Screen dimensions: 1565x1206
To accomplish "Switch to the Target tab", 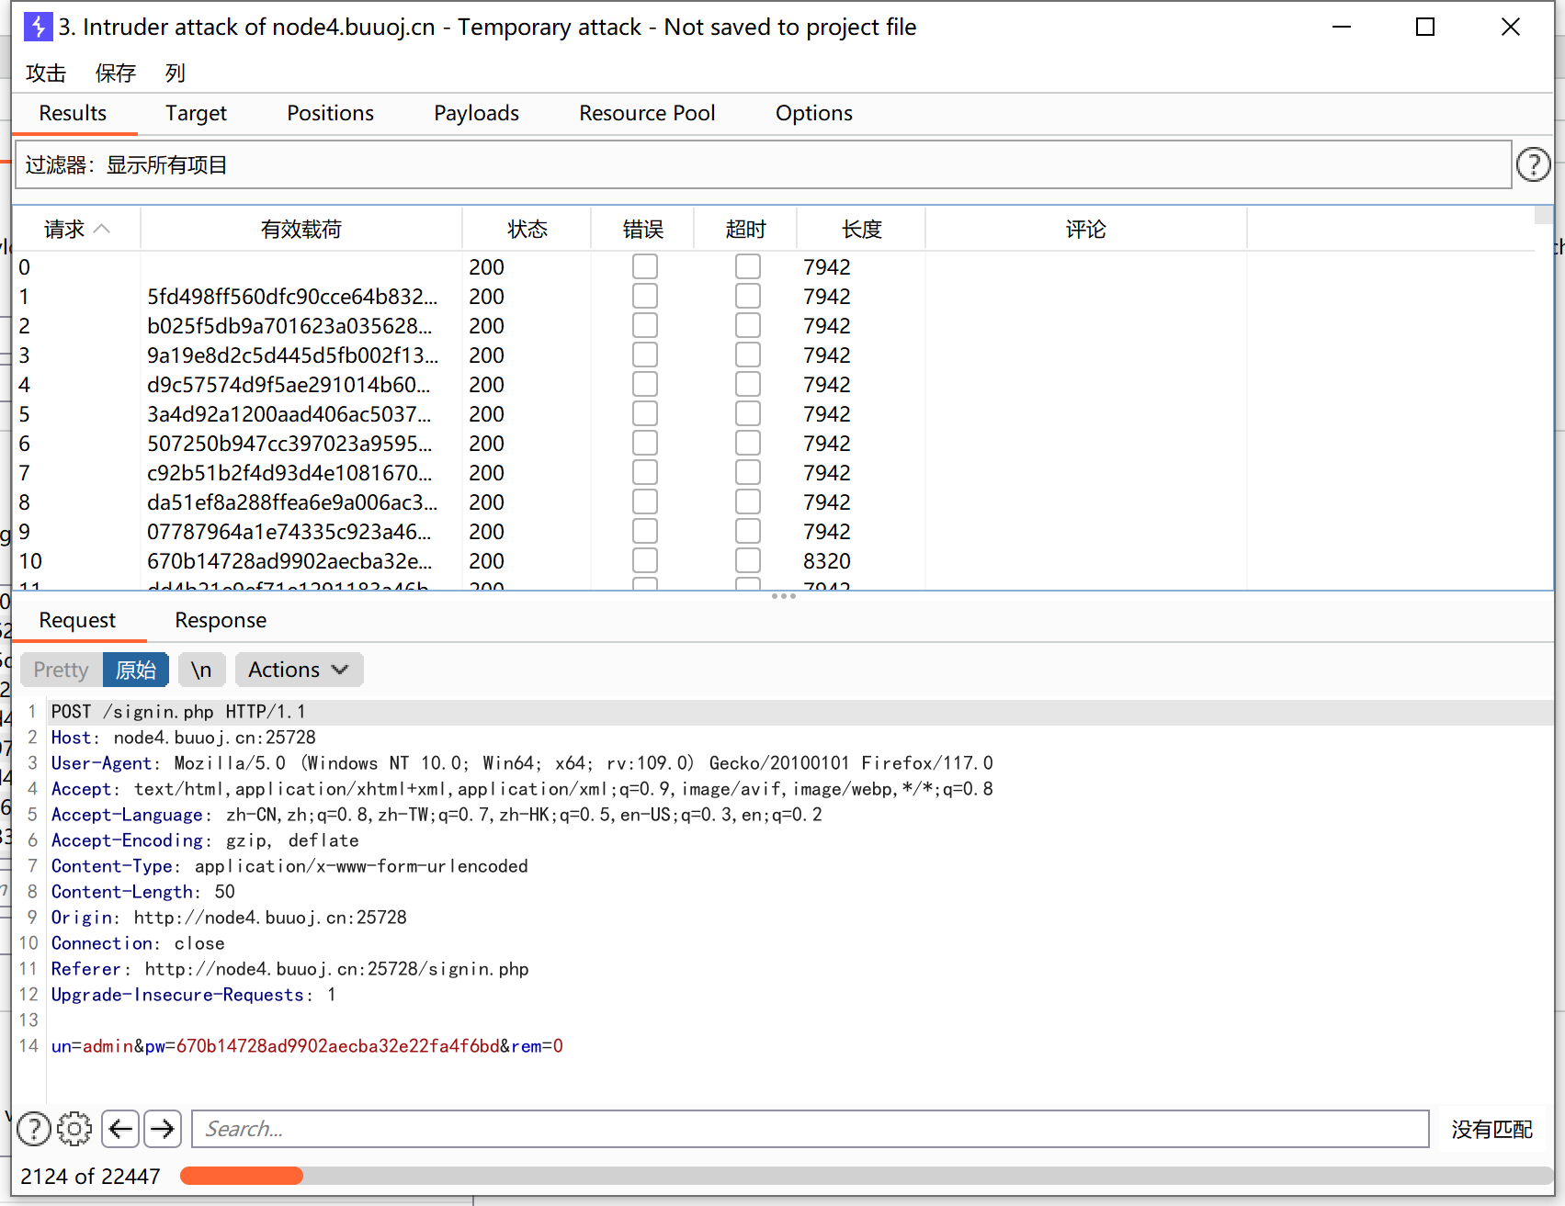I will tap(196, 113).
